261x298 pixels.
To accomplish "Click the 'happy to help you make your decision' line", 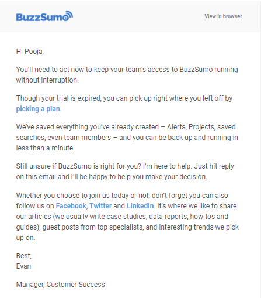I will click(112, 177).
